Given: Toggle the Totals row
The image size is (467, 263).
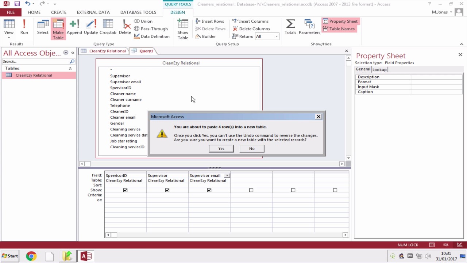Looking at the screenshot, I should tap(290, 27).
